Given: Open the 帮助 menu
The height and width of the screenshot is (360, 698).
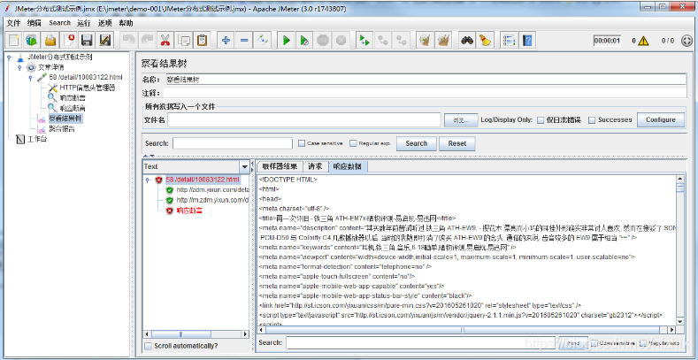Looking at the screenshot, I should (x=126, y=23).
